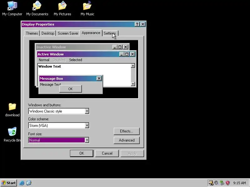Screen dimensions: 250x187
Task: Click the grayed Apply button
Action: tap(132, 153)
